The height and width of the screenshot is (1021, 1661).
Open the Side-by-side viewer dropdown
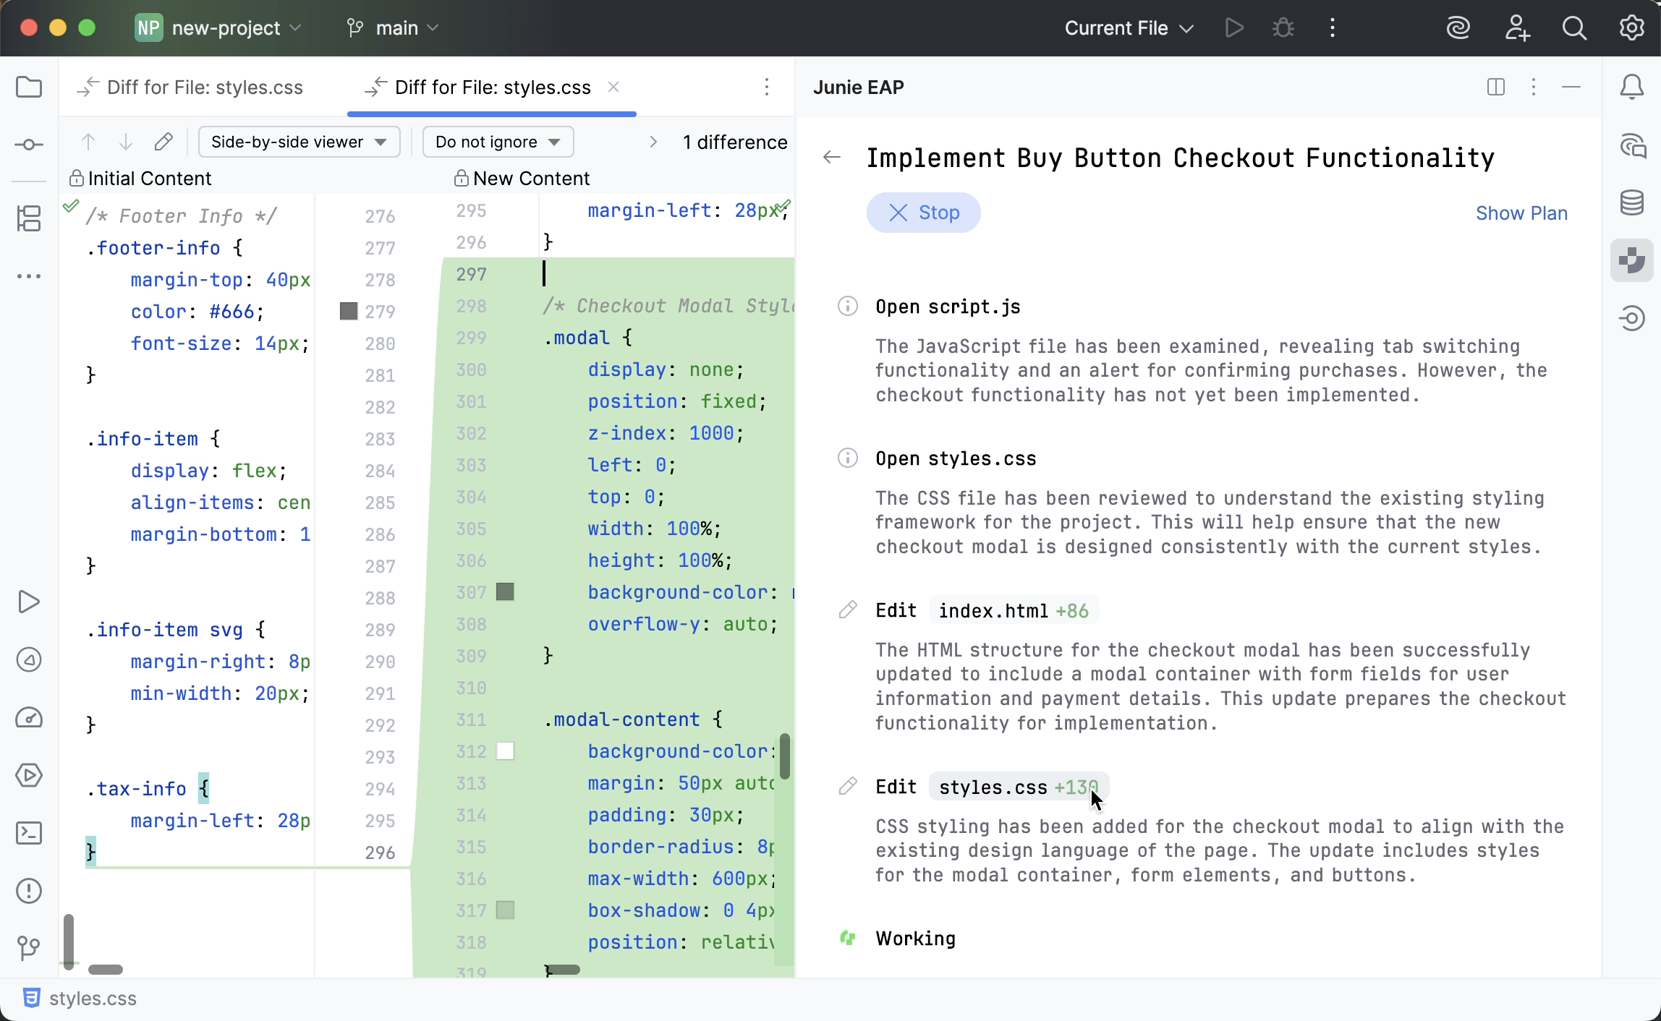pyautogui.click(x=299, y=142)
